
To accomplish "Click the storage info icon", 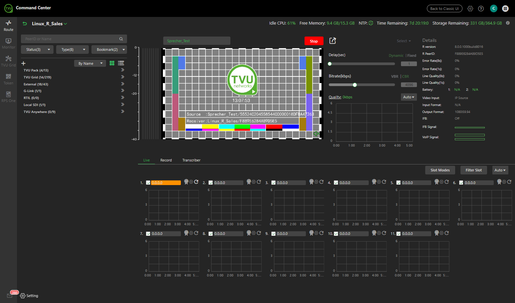I will pyautogui.click(x=508, y=23).
